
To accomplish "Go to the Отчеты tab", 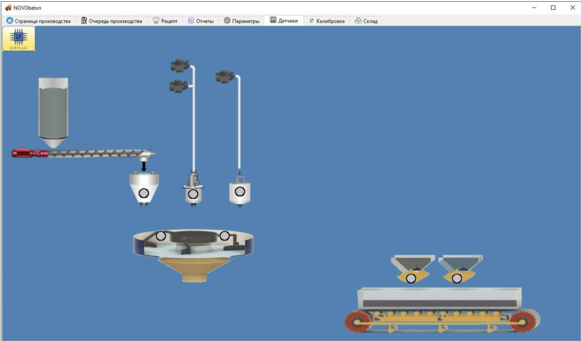I will (200, 21).
